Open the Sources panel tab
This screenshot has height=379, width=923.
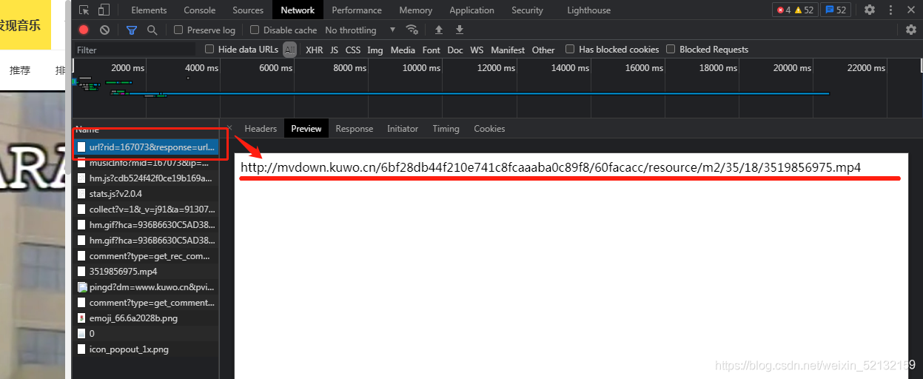click(x=248, y=10)
